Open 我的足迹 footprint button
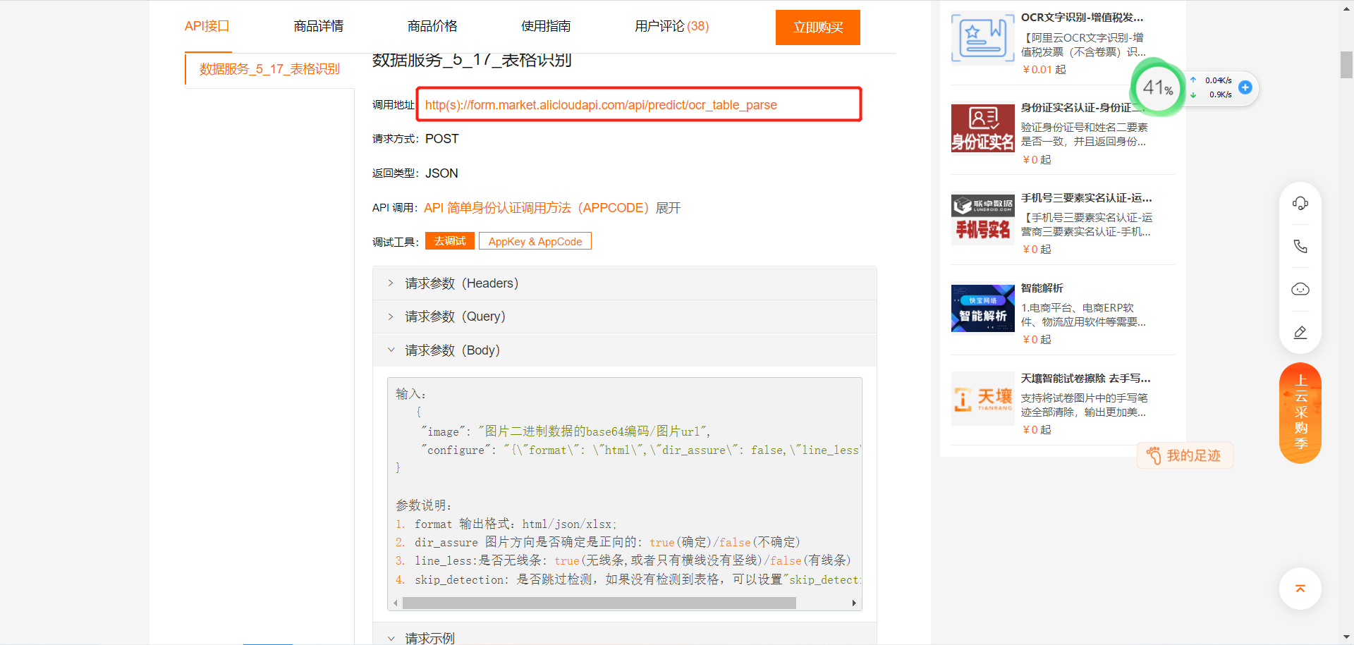Screen dimensions: 1354x645 (x=1185, y=456)
